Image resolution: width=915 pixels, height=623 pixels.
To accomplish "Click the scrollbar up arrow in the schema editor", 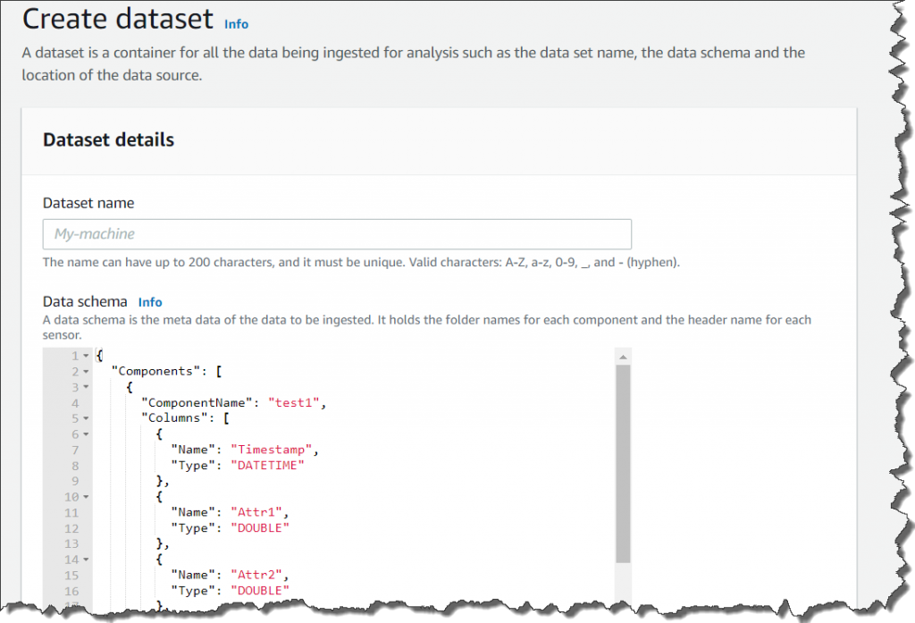I will pos(623,355).
